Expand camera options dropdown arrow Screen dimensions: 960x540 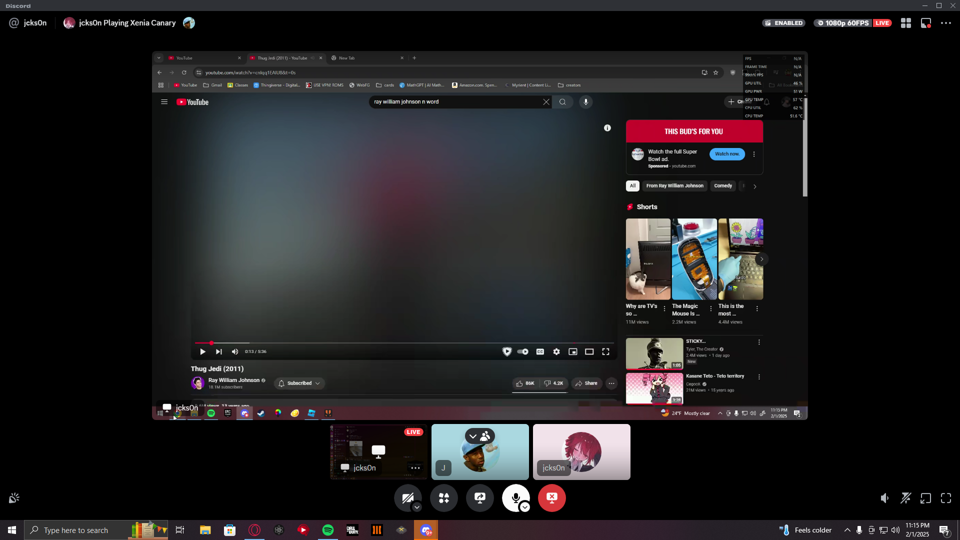point(417,507)
